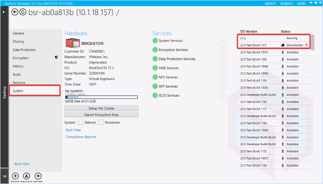Screen dimensions: 323x184
Task: Download 22.0 Test (Build 115)
Action: point(283,151)
